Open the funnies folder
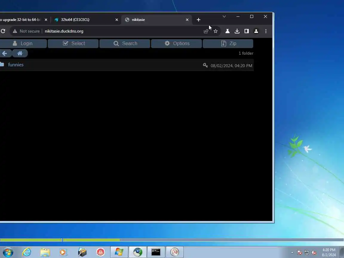This screenshot has height=258, width=344. [16, 65]
